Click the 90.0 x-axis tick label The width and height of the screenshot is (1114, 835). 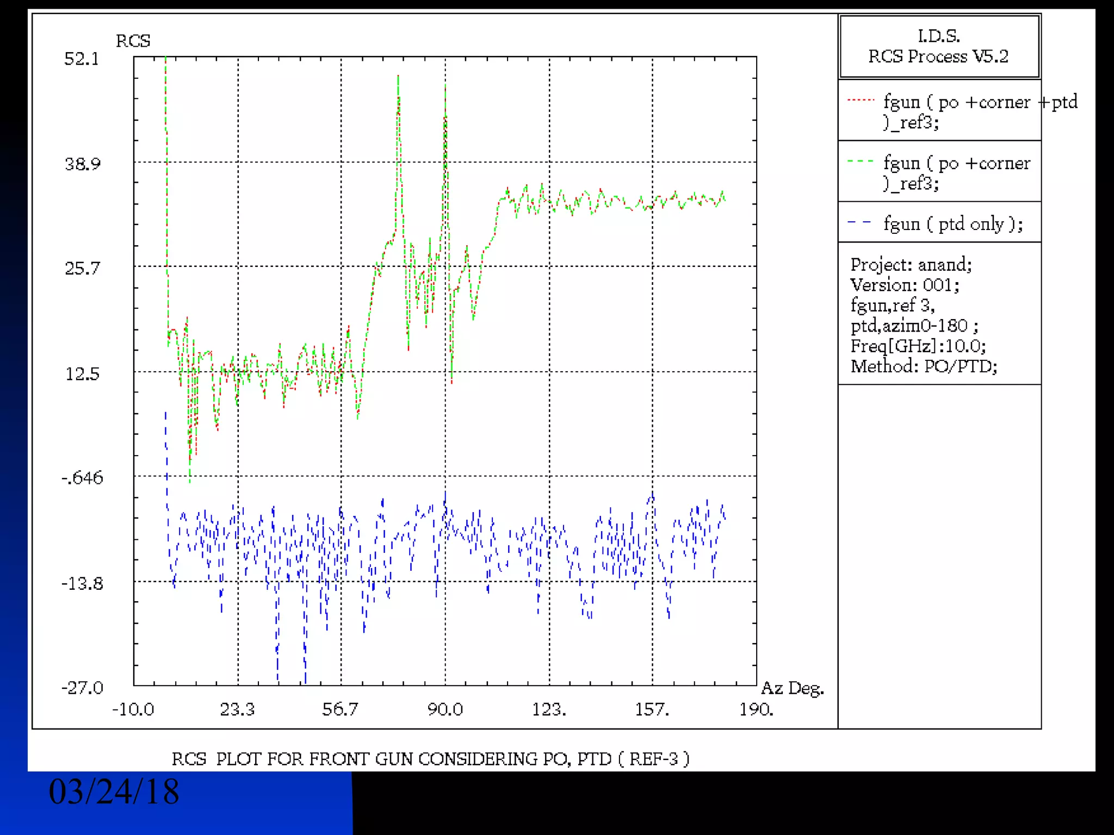445,709
